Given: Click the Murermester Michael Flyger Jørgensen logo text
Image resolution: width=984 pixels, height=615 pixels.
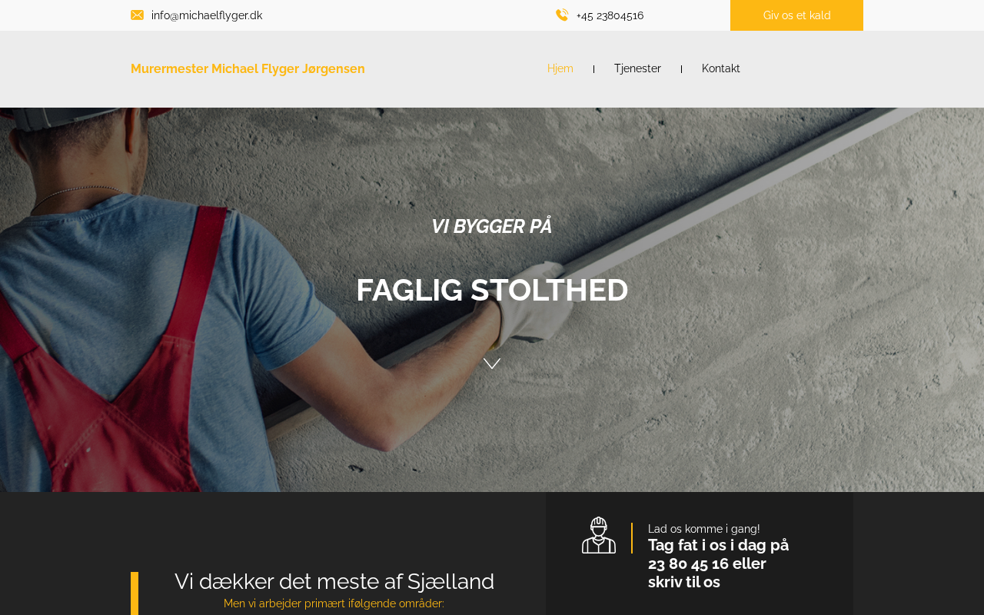Looking at the screenshot, I should click(248, 68).
